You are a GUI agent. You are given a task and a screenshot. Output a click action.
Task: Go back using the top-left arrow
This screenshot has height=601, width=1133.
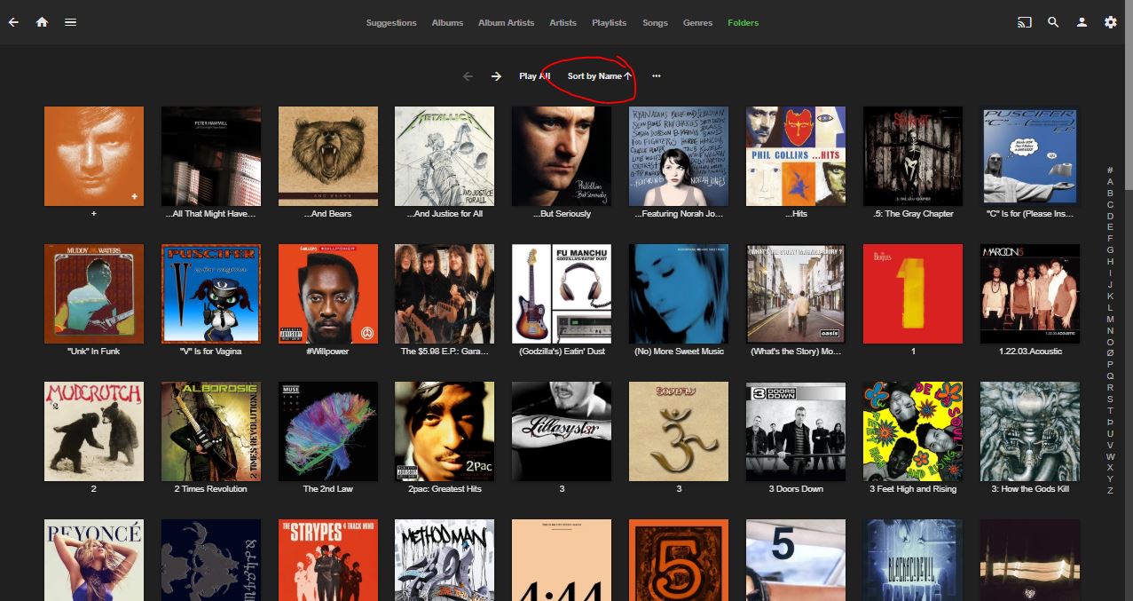[13, 22]
